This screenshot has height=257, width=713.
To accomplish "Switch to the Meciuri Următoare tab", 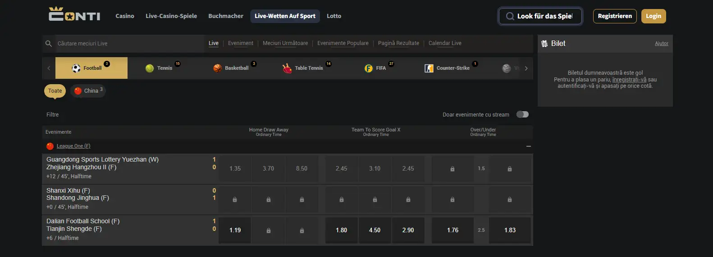I will pyautogui.click(x=285, y=43).
